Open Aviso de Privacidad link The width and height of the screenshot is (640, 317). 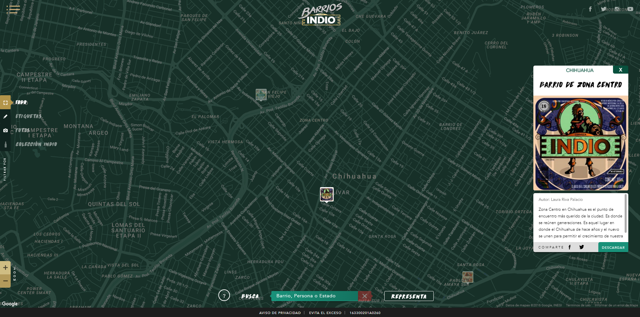point(280,313)
